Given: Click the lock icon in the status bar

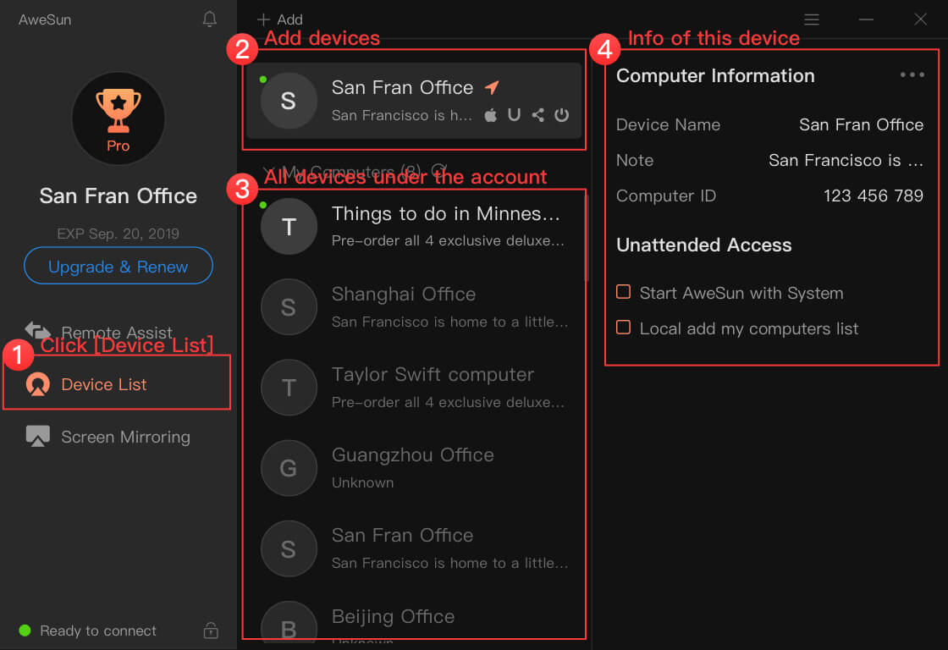Looking at the screenshot, I should click(x=211, y=630).
